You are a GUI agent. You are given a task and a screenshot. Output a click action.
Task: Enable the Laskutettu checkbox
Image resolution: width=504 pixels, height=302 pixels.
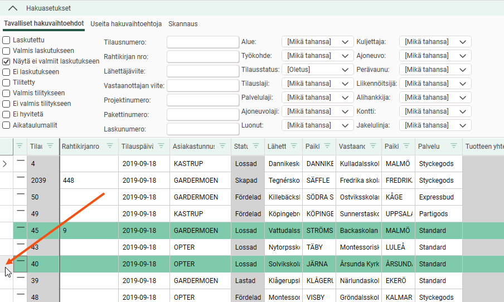pos(7,40)
